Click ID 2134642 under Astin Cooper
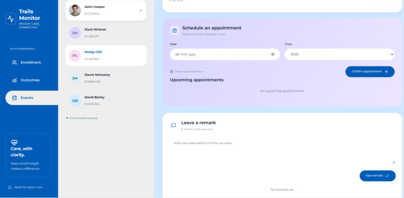404x198 pixels. 92,13
